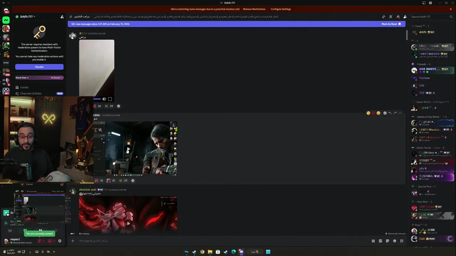
Task: Click Resolve button for Multi-Factor Authentication
Action: (x=39, y=67)
